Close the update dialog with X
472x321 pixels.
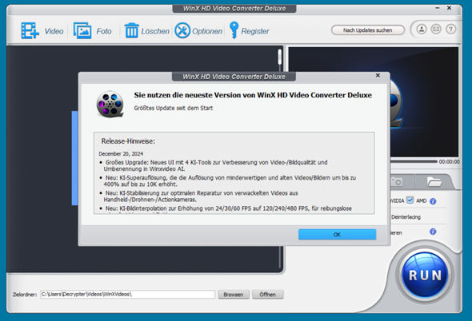(x=378, y=75)
